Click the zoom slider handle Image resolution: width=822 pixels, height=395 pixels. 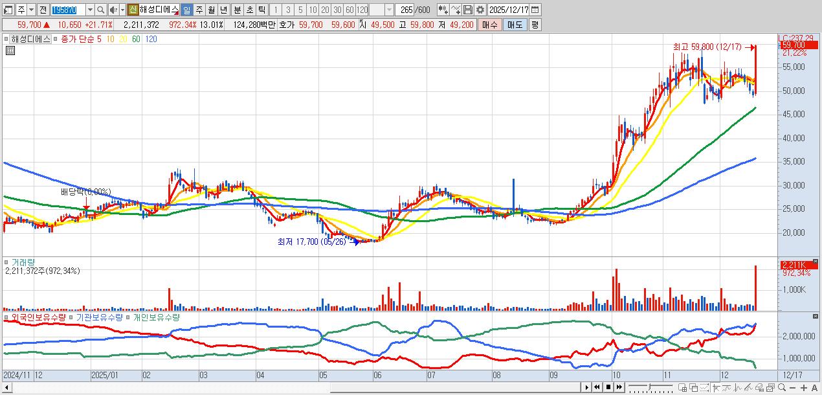(x=649, y=387)
